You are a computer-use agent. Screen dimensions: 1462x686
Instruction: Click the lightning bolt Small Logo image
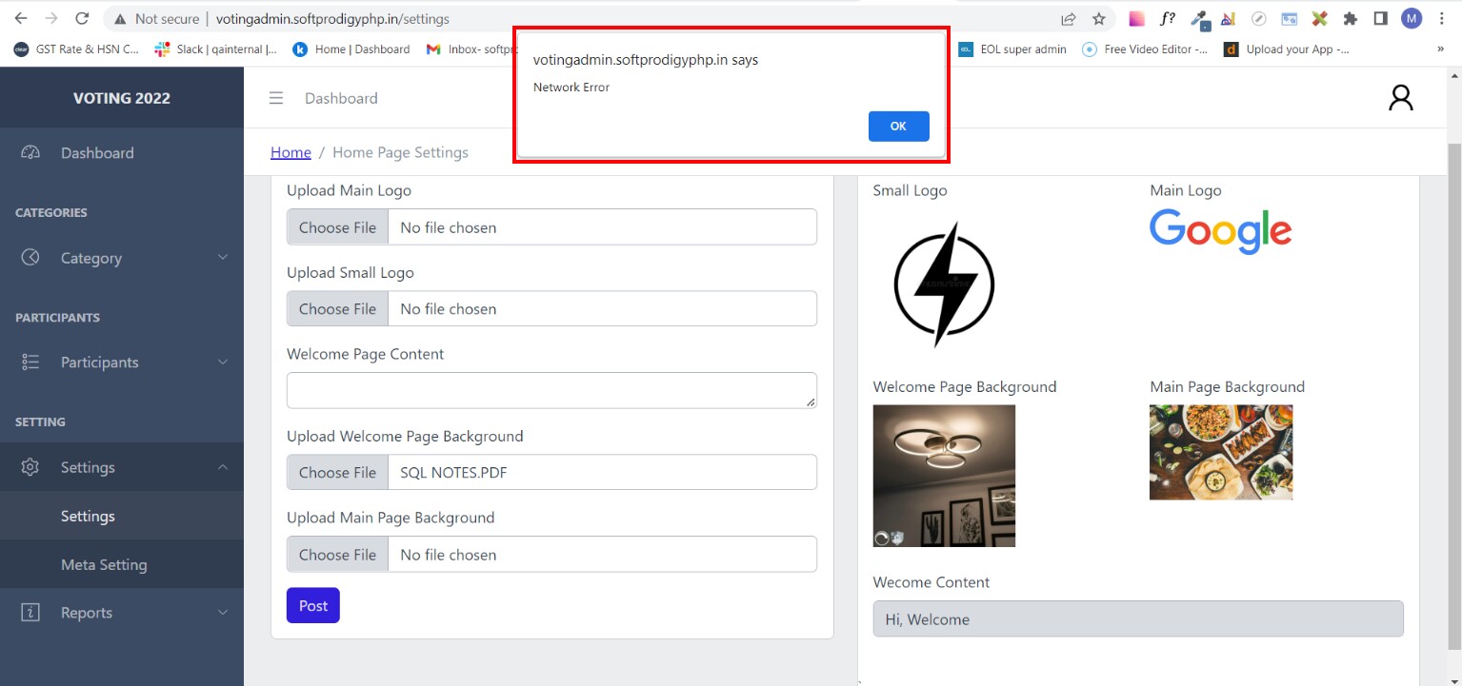pos(944,284)
